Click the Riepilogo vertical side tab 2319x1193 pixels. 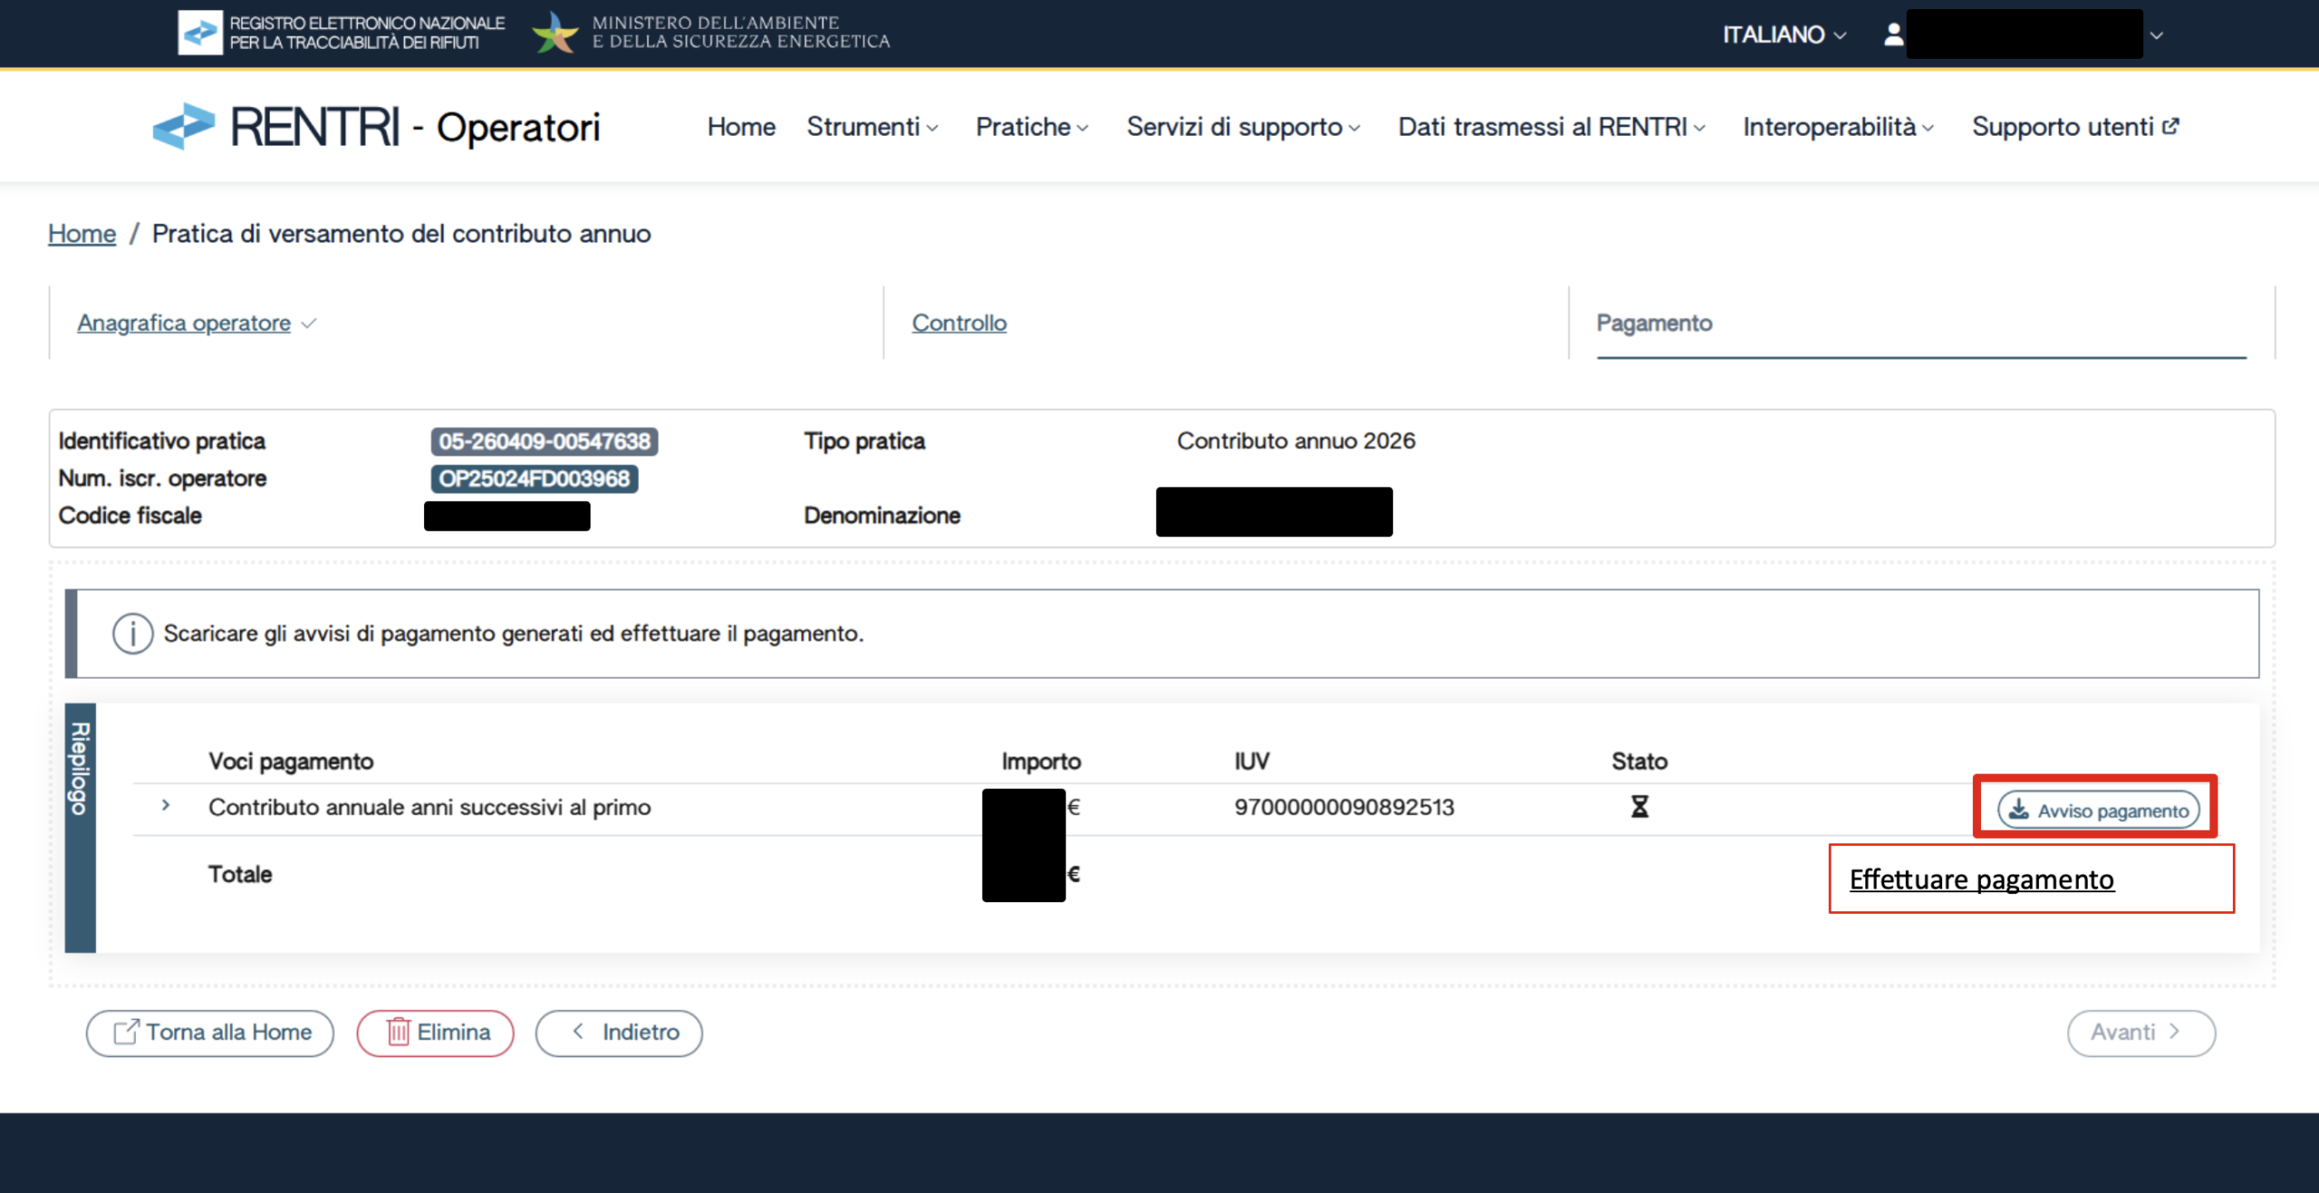[x=80, y=770]
